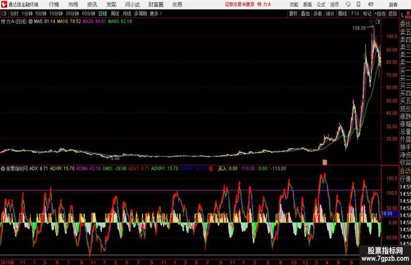Screen dimensions: 411x265
Task: Click the 定 marker below the chart
Action: (x=325, y=163)
